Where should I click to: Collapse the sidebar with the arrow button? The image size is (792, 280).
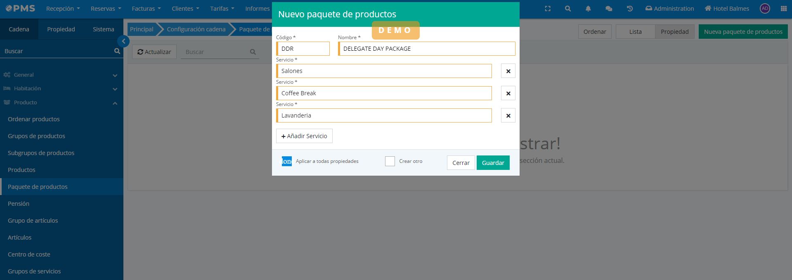123,41
